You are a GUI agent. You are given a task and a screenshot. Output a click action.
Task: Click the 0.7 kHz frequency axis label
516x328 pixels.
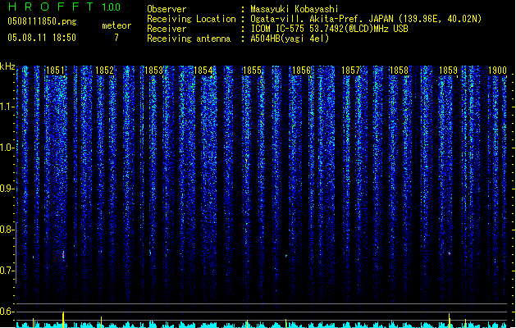(x=7, y=271)
